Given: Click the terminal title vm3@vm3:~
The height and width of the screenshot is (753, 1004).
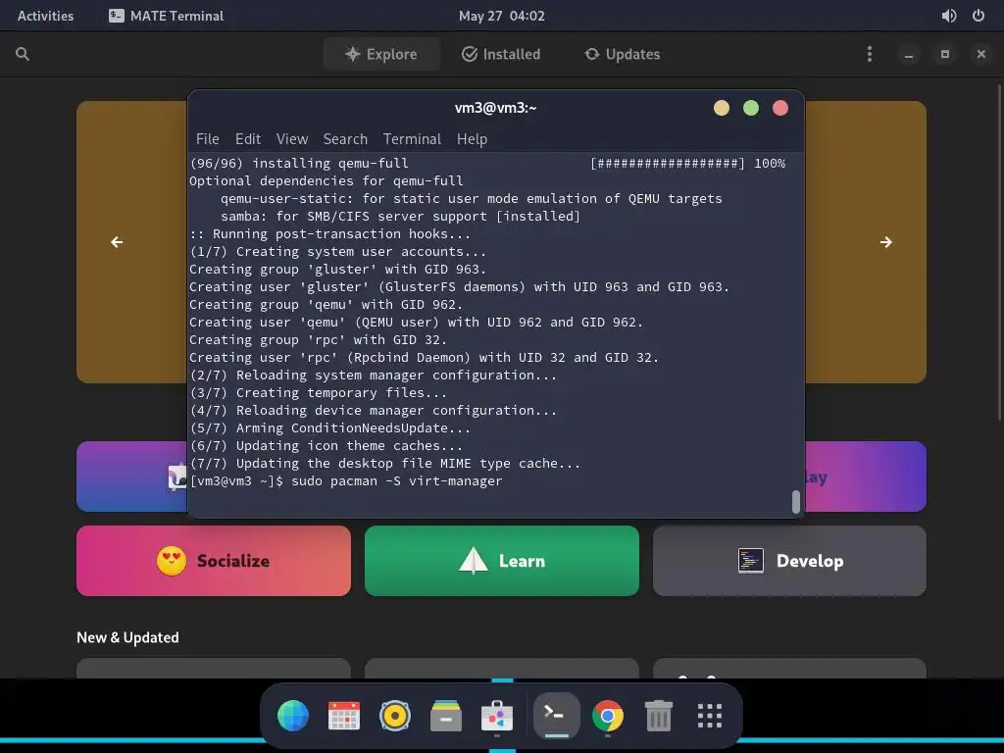Looking at the screenshot, I should click(495, 108).
